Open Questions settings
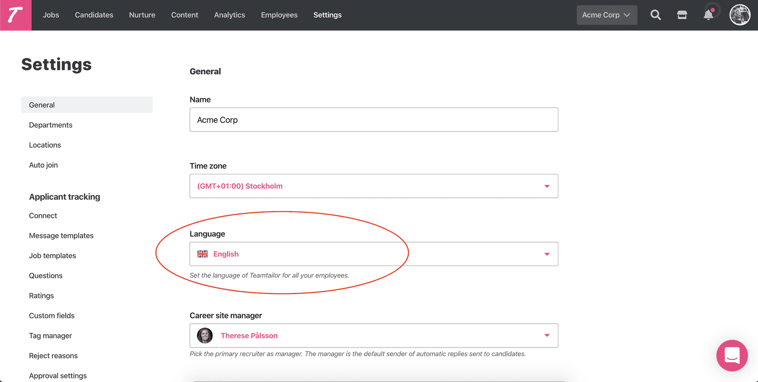This screenshot has height=382, width=758. click(x=46, y=276)
